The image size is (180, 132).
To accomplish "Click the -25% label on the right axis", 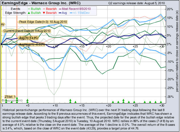I will (x=170, y=88).
